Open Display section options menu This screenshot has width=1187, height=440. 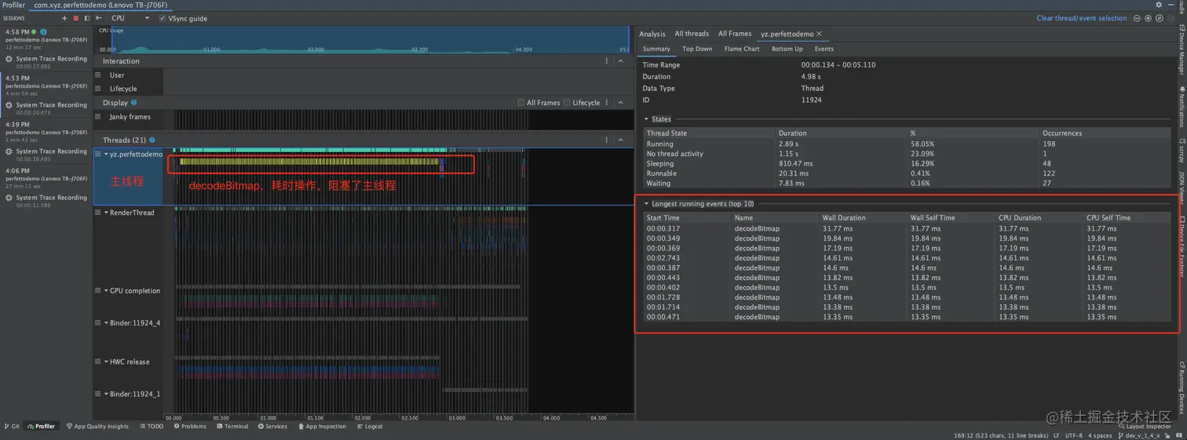pyautogui.click(x=606, y=103)
